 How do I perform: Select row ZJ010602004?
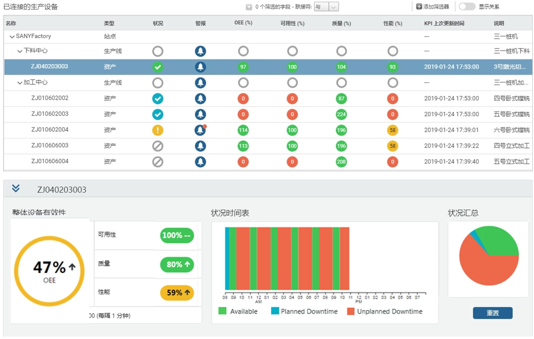click(268, 130)
